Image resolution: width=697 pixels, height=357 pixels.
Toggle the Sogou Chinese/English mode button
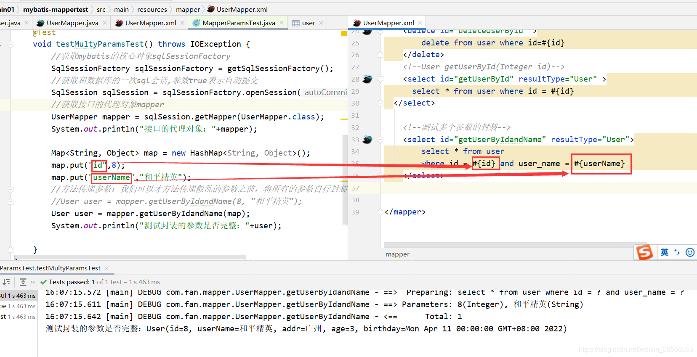click(x=664, y=252)
